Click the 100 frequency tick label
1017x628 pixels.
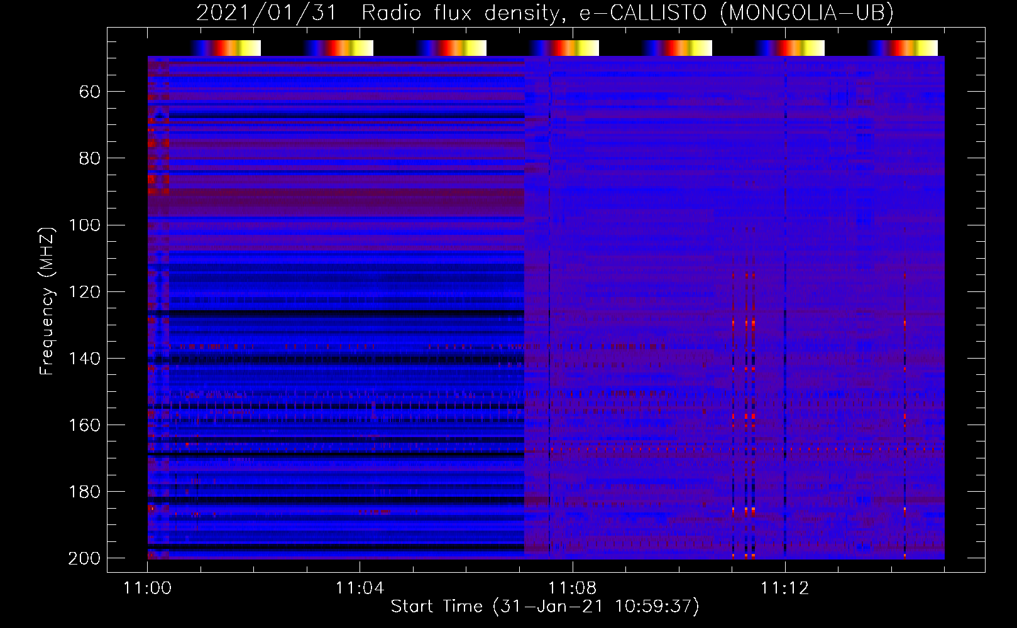(x=84, y=225)
